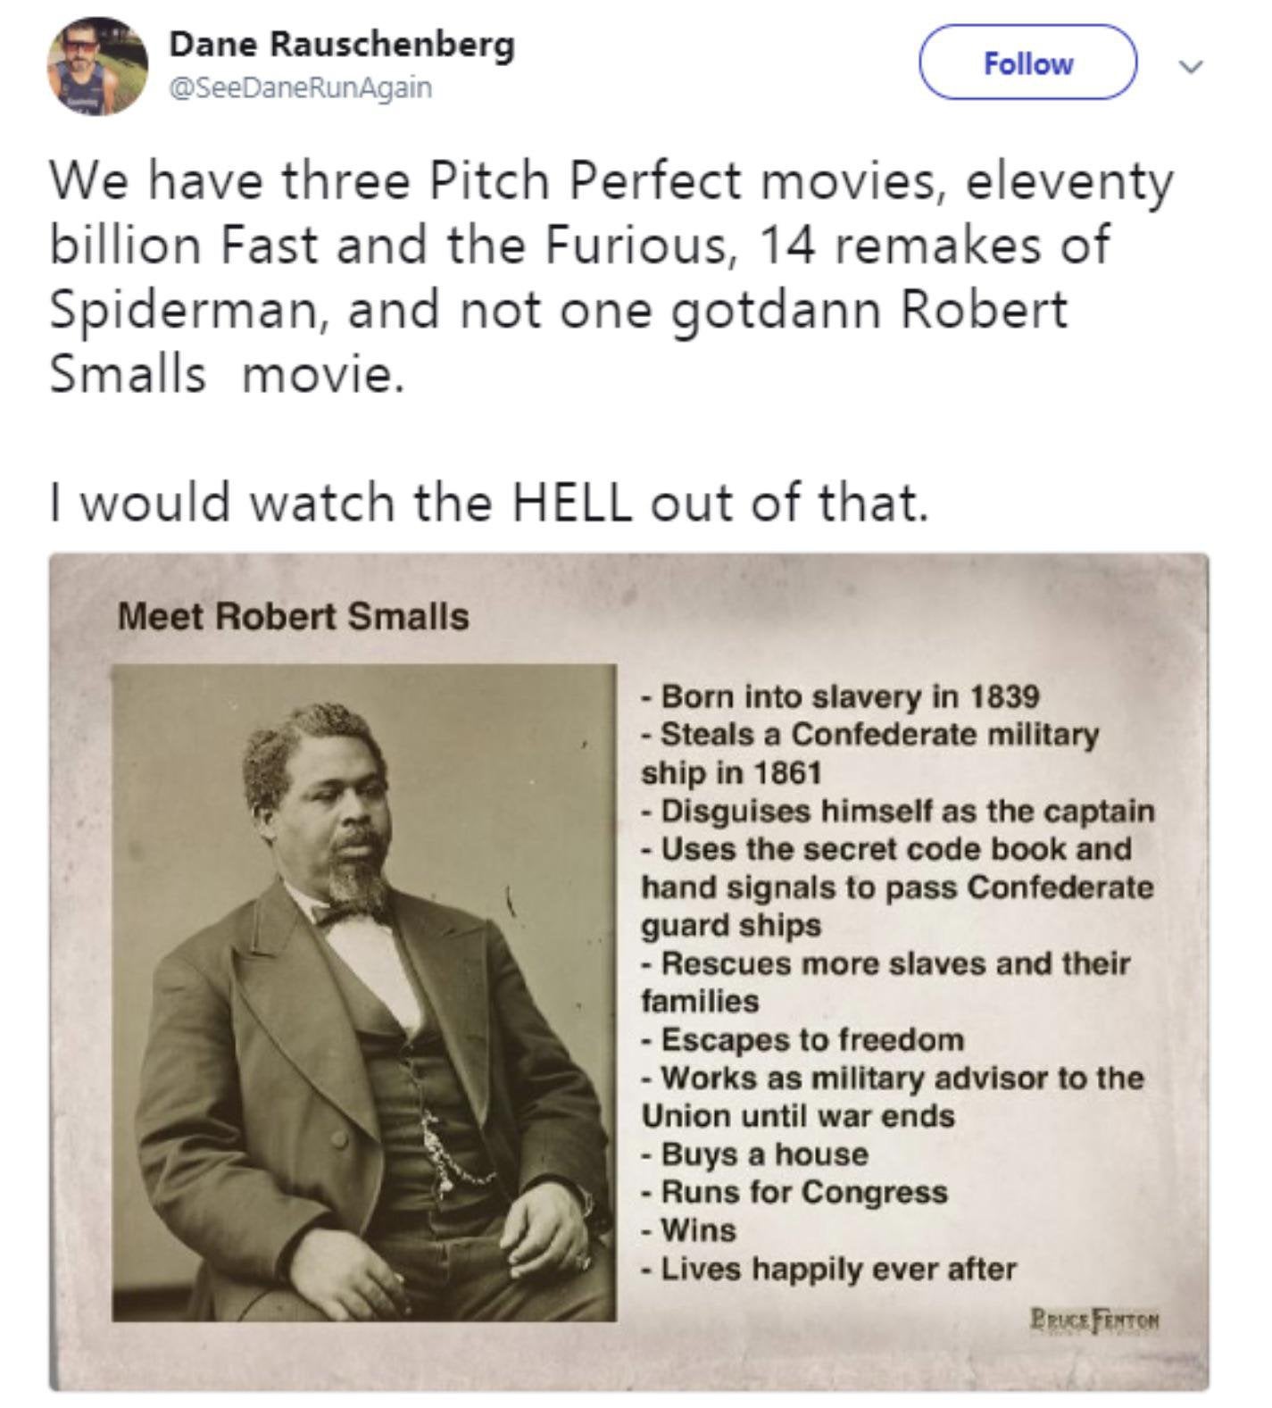The width and height of the screenshot is (1272, 1408).
Task: Click the tweet text about Pitch Perfect movies
Action: tap(611, 276)
